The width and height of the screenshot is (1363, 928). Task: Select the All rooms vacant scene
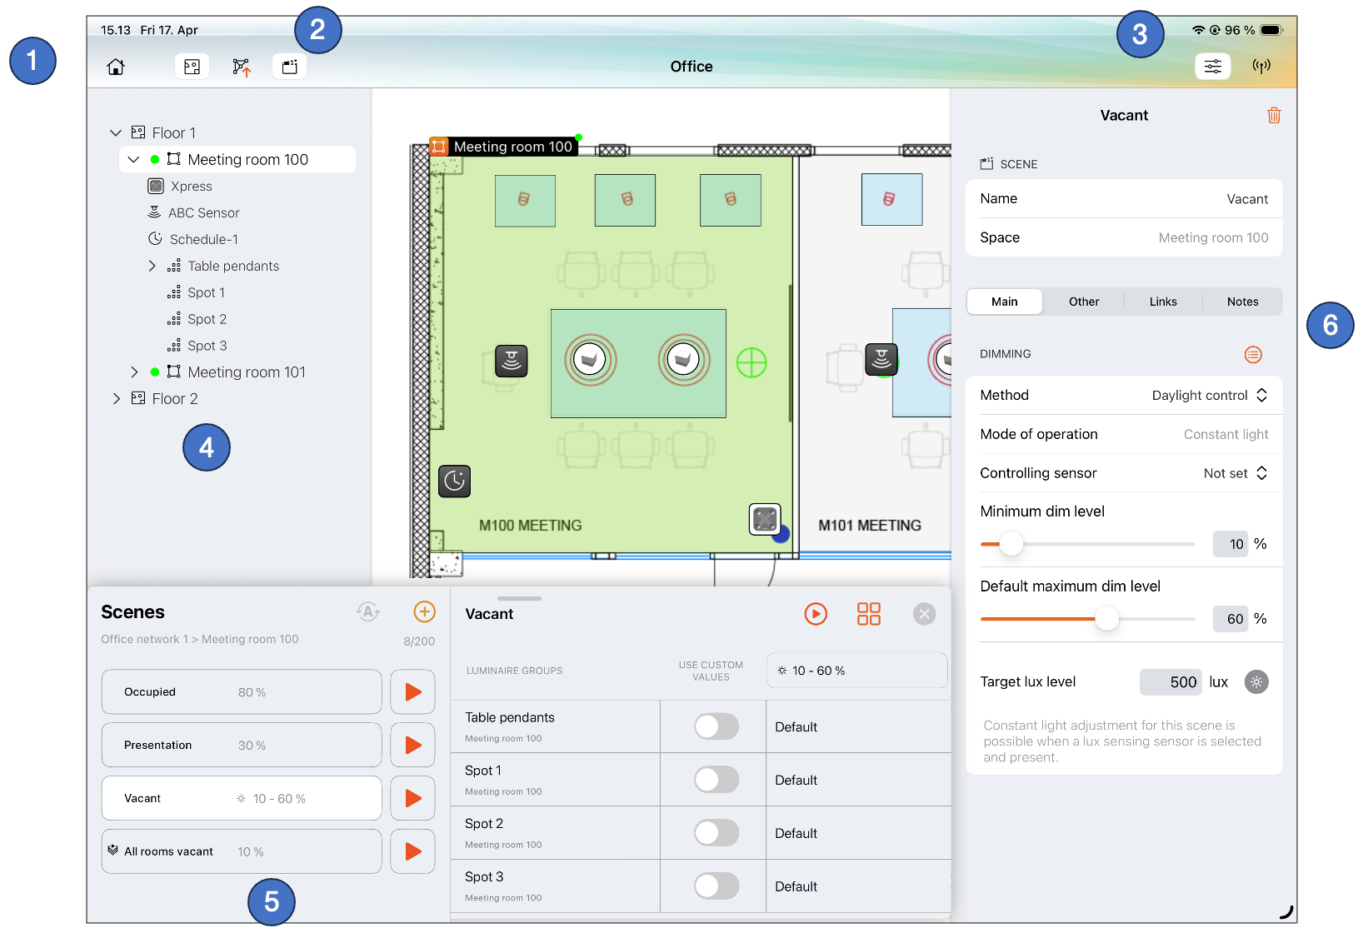[242, 851]
